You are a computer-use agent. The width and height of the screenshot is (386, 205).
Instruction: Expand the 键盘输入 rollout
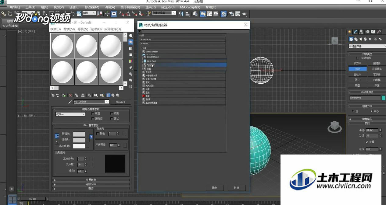pos(367,119)
